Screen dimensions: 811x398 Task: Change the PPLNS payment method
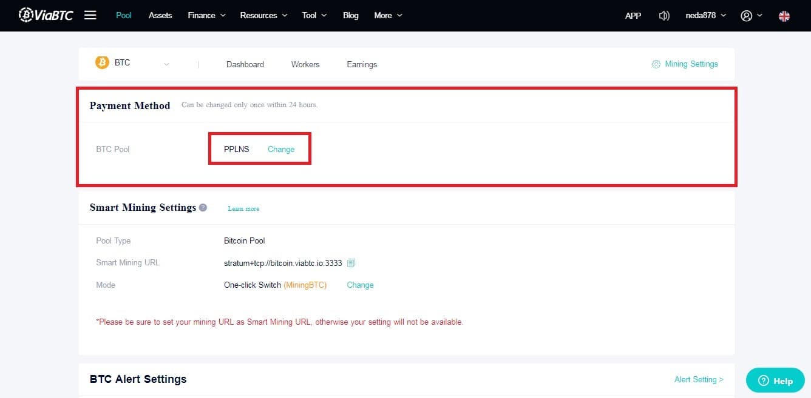pos(281,149)
